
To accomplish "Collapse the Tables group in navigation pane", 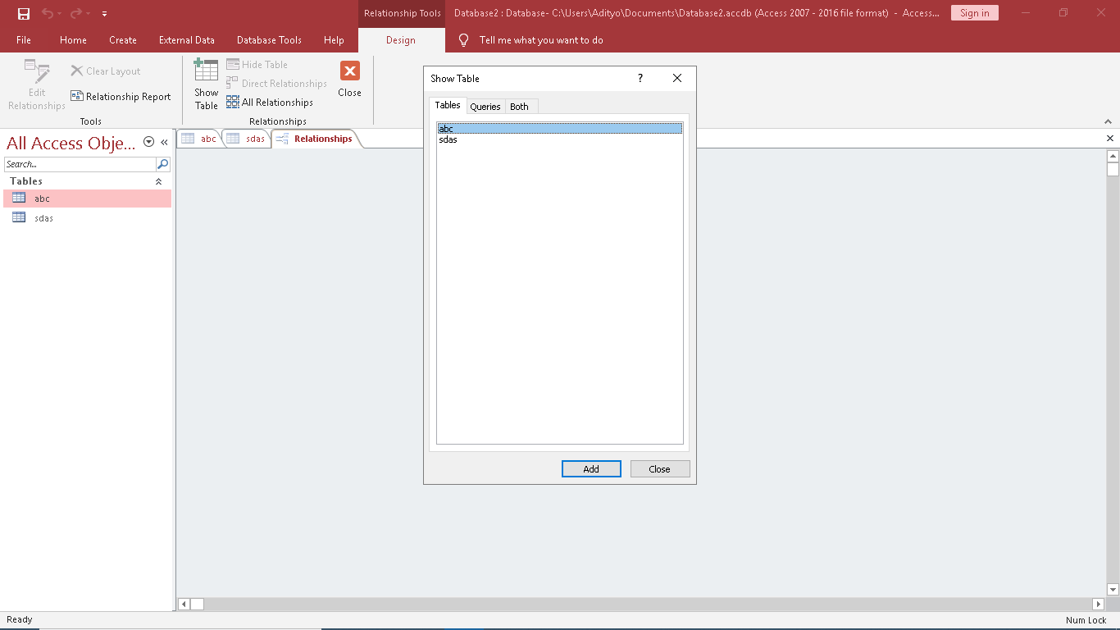I will pos(158,181).
